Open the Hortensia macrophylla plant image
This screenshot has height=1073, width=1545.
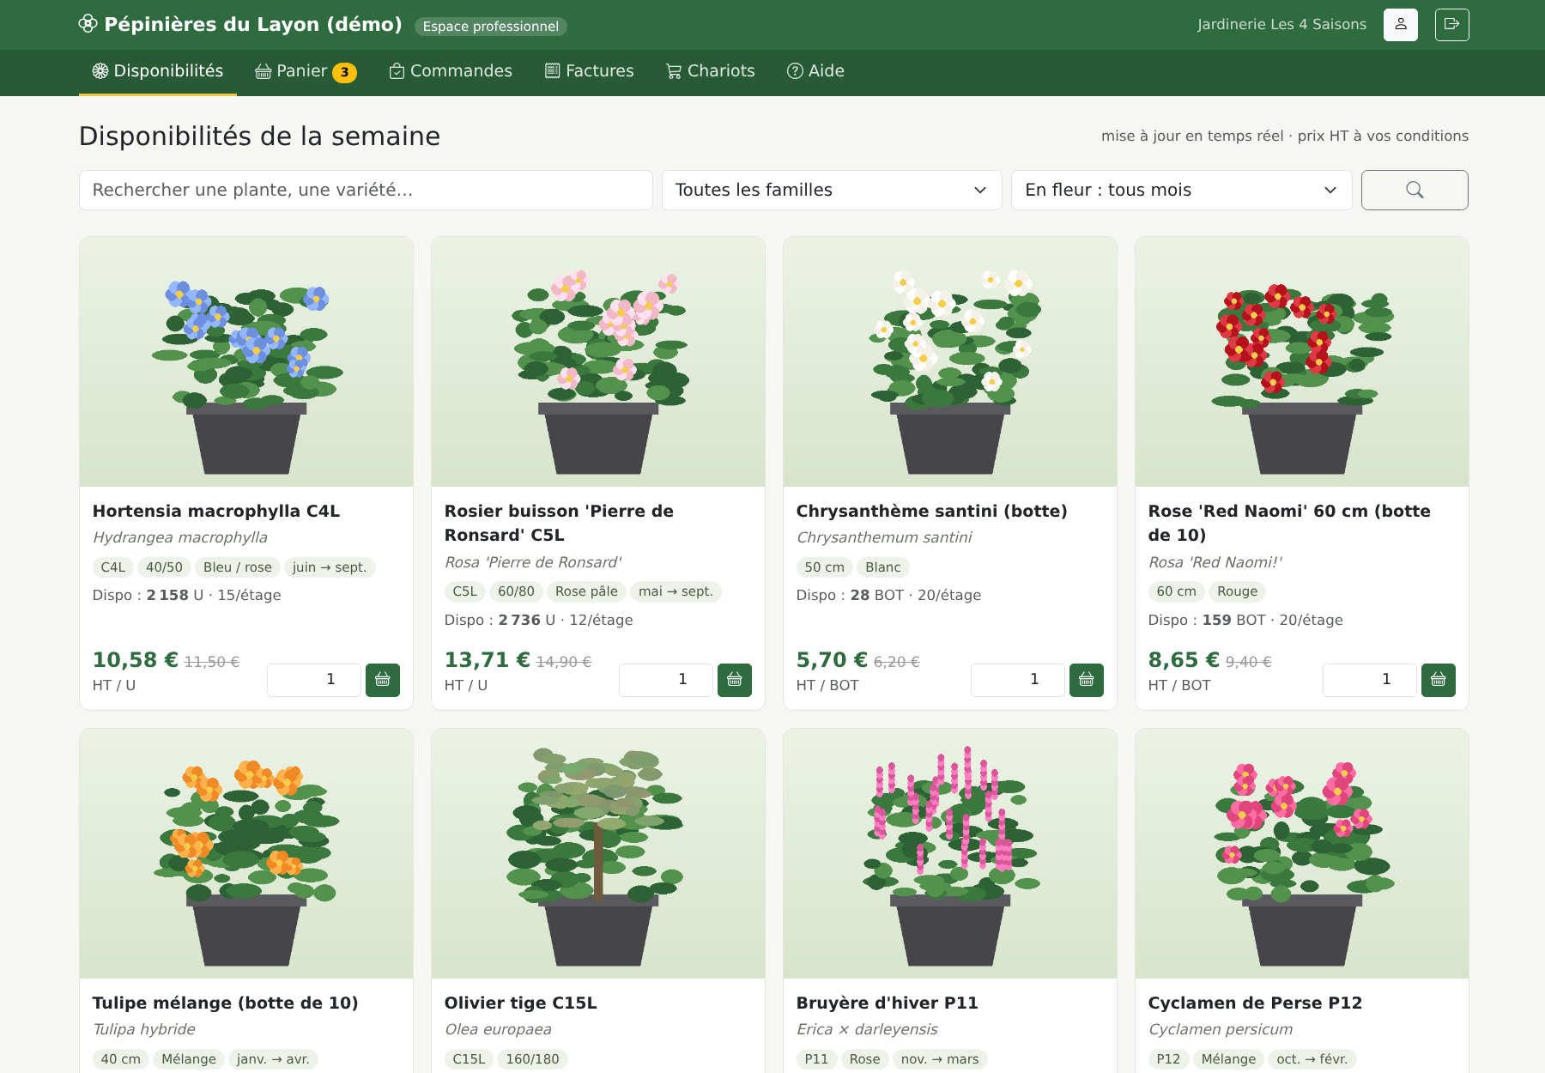[246, 362]
